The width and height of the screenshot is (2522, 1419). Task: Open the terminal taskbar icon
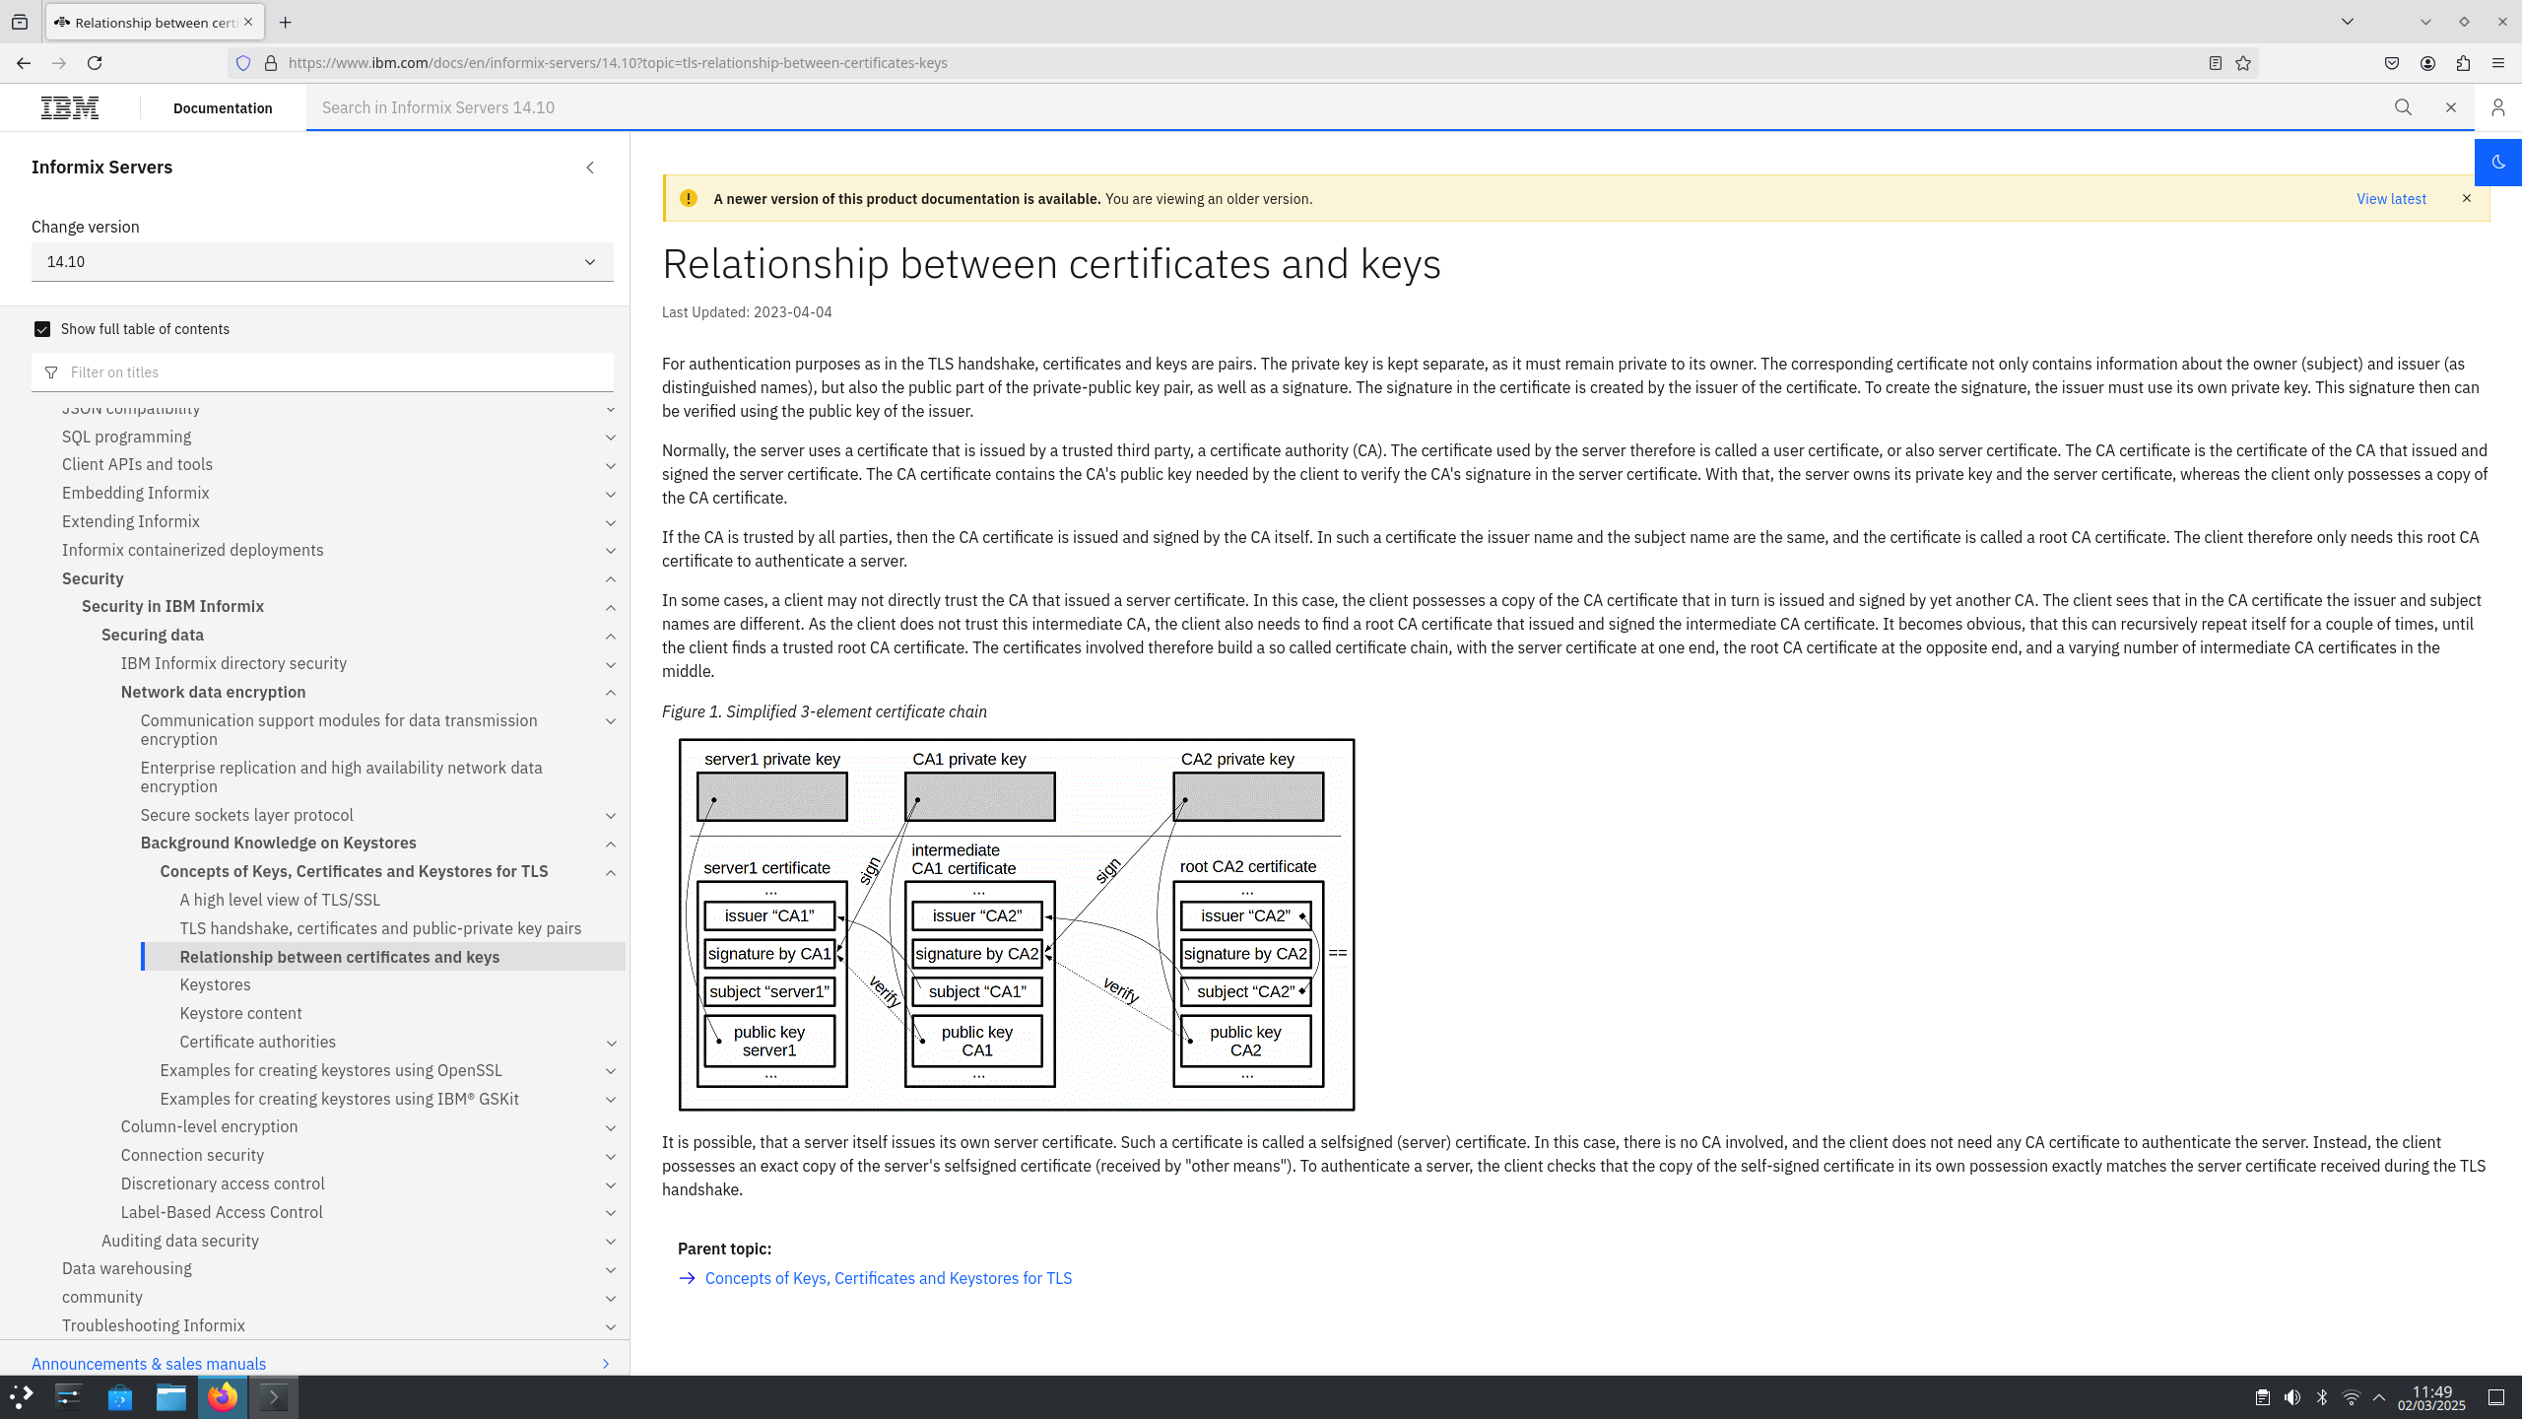coord(274,1397)
